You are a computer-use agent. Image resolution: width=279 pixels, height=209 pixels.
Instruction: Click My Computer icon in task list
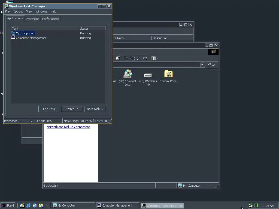[13, 33]
